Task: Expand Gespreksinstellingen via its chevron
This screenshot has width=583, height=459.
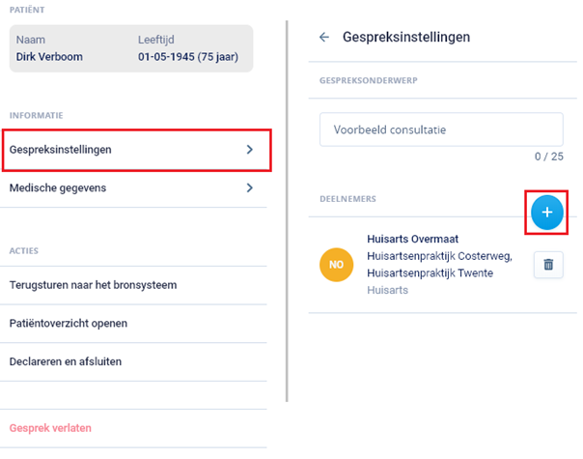Action: (250, 150)
